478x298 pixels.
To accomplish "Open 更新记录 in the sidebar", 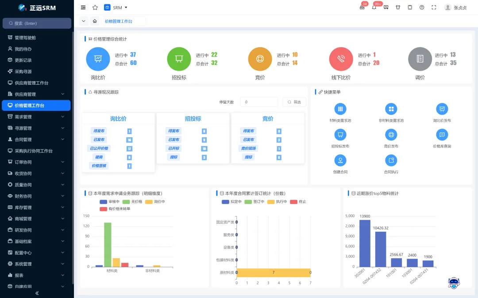I will 37,60.
